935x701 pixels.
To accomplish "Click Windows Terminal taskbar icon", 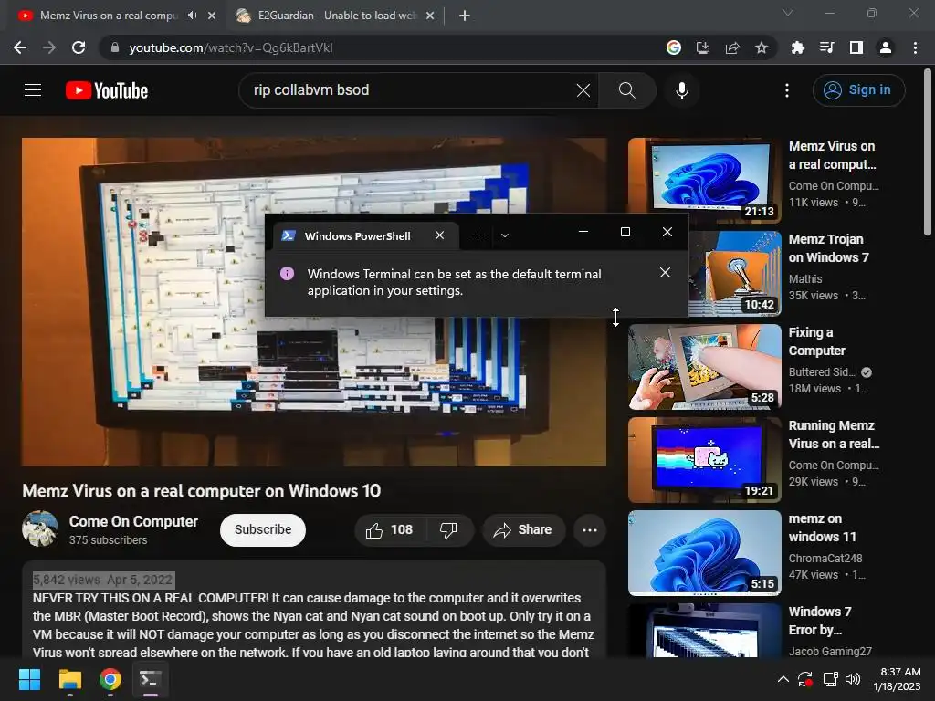I will [150, 679].
